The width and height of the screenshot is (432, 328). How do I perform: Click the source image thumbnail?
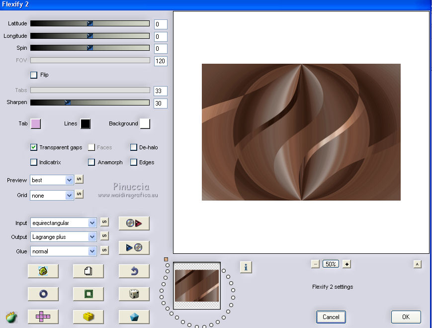(197, 286)
